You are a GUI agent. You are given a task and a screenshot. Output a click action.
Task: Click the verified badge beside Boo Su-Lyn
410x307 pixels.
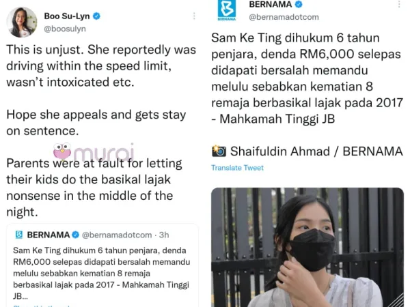point(96,16)
